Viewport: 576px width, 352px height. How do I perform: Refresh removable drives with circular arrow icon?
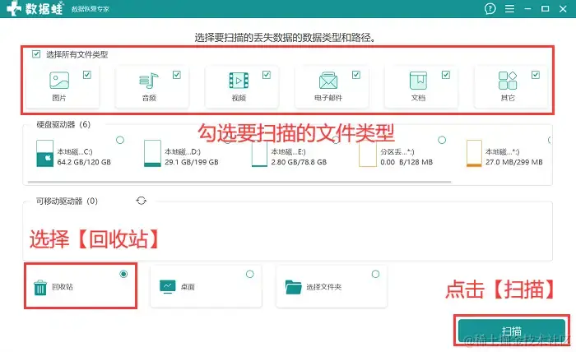click(x=142, y=201)
